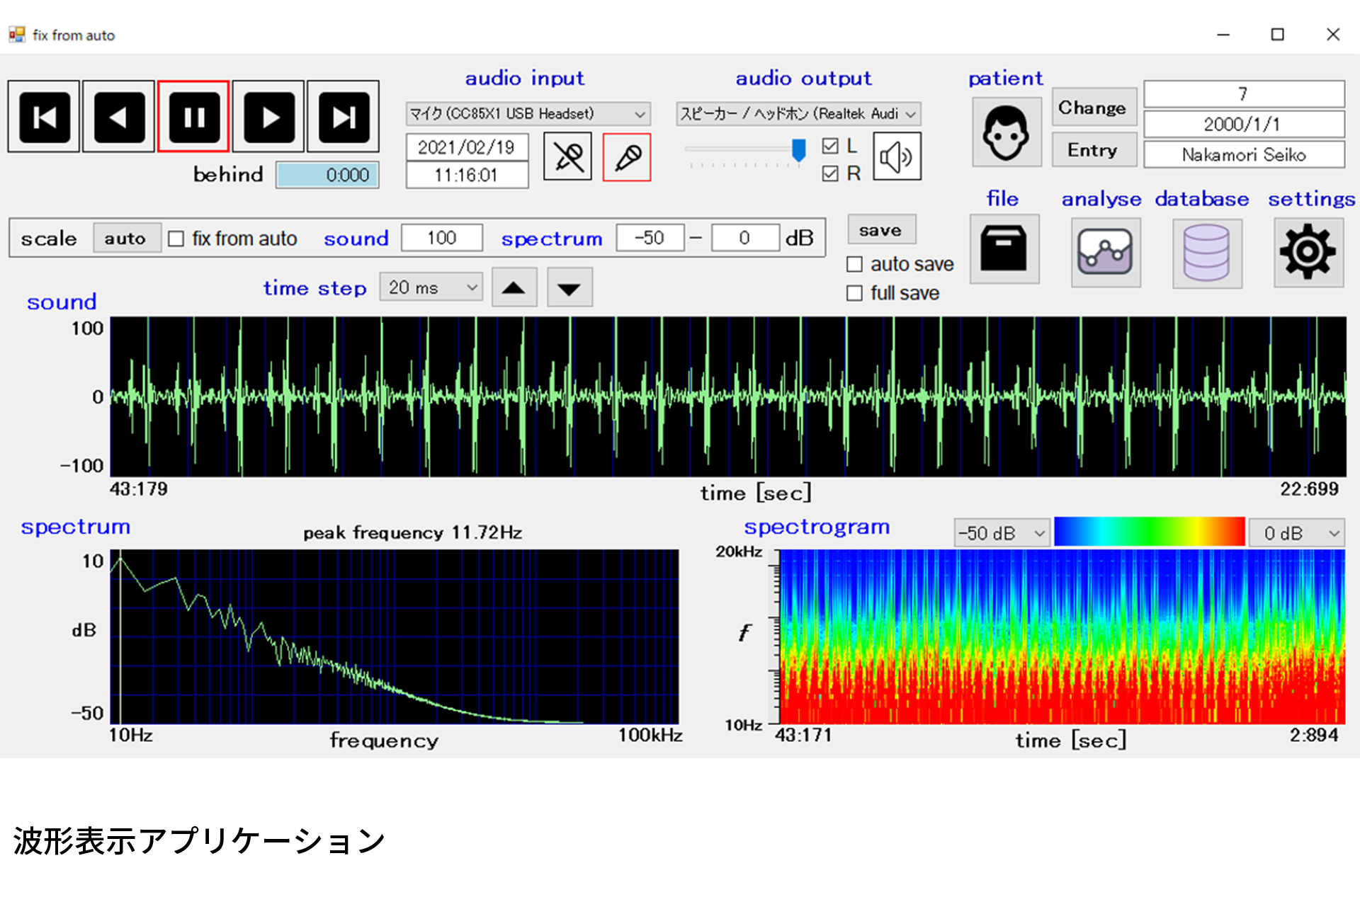
Task: Skip to the beginning of the recording
Action: [44, 117]
